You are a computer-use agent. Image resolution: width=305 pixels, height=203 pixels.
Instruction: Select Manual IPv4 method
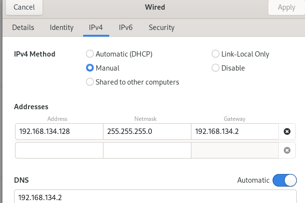89,68
